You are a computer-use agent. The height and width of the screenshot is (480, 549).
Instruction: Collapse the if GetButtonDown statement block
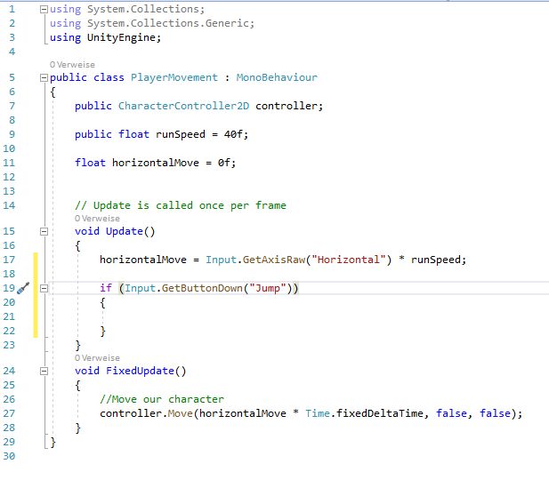44,288
